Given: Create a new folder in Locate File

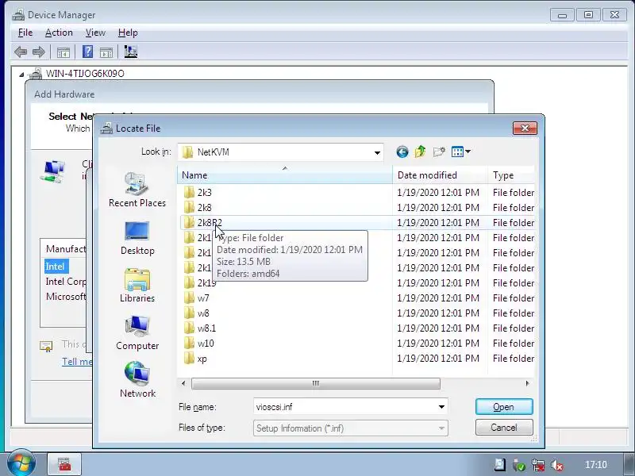Looking at the screenshot, I should pyautogui.click(x=439, y=152).
